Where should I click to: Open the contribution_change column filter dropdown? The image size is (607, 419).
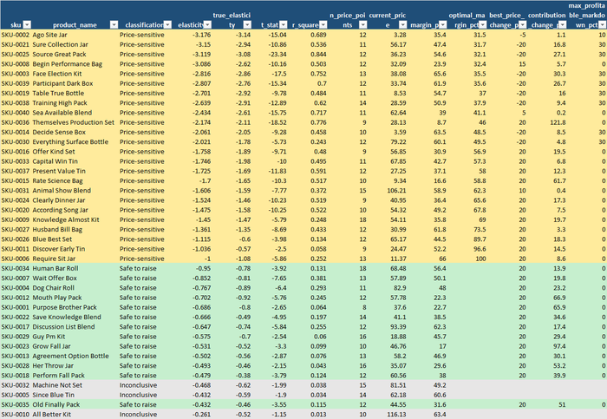563,25
